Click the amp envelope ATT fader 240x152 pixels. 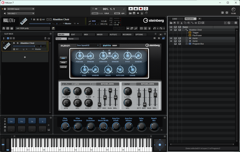139,95
